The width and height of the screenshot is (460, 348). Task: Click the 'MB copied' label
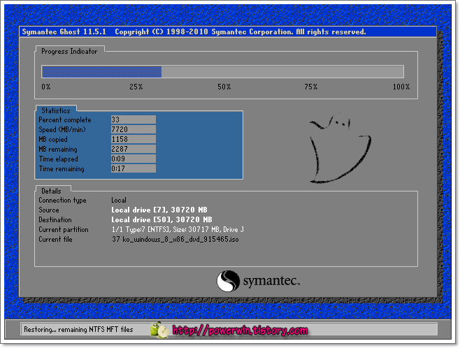coord(53,139)
